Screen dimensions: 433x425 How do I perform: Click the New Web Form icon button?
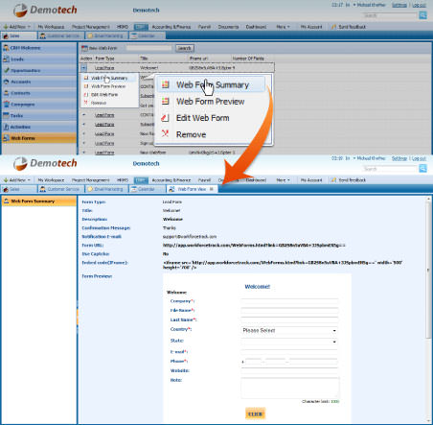(84, 48)
